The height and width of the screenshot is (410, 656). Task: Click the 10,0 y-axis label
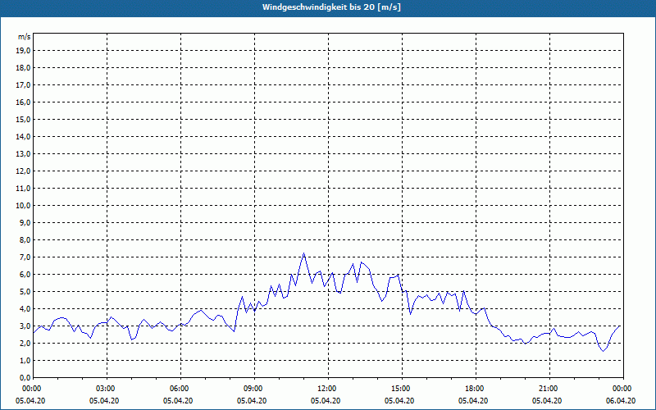pos(23,206)
